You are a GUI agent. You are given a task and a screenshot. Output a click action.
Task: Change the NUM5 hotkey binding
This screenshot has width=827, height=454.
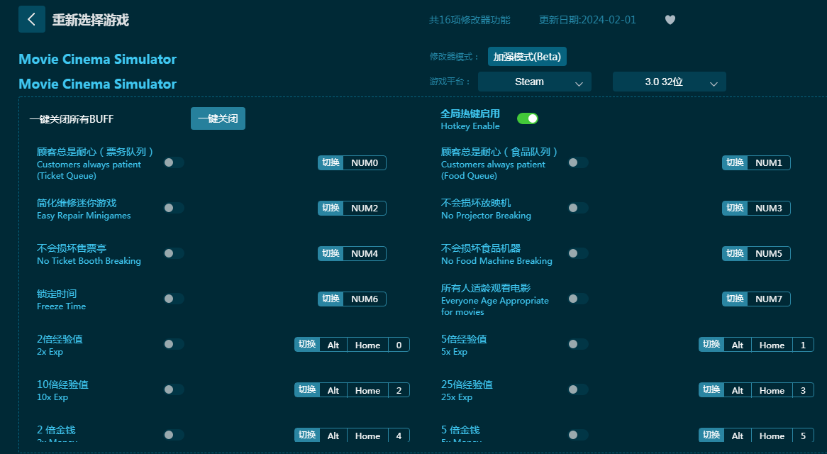768,254
